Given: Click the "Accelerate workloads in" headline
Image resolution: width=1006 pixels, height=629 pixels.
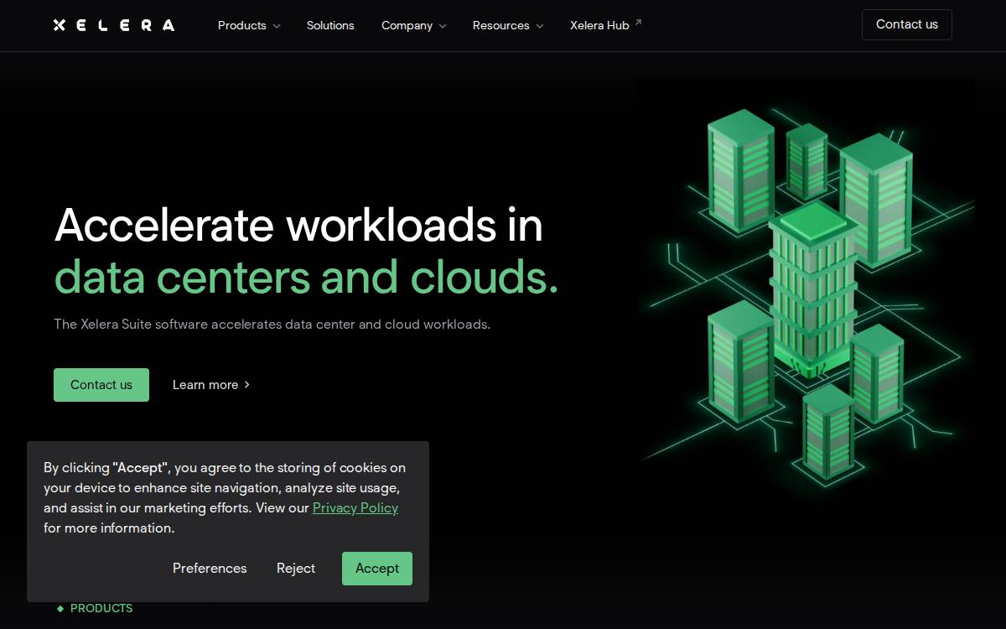Looking at the screenshot, I should point(298,225).
